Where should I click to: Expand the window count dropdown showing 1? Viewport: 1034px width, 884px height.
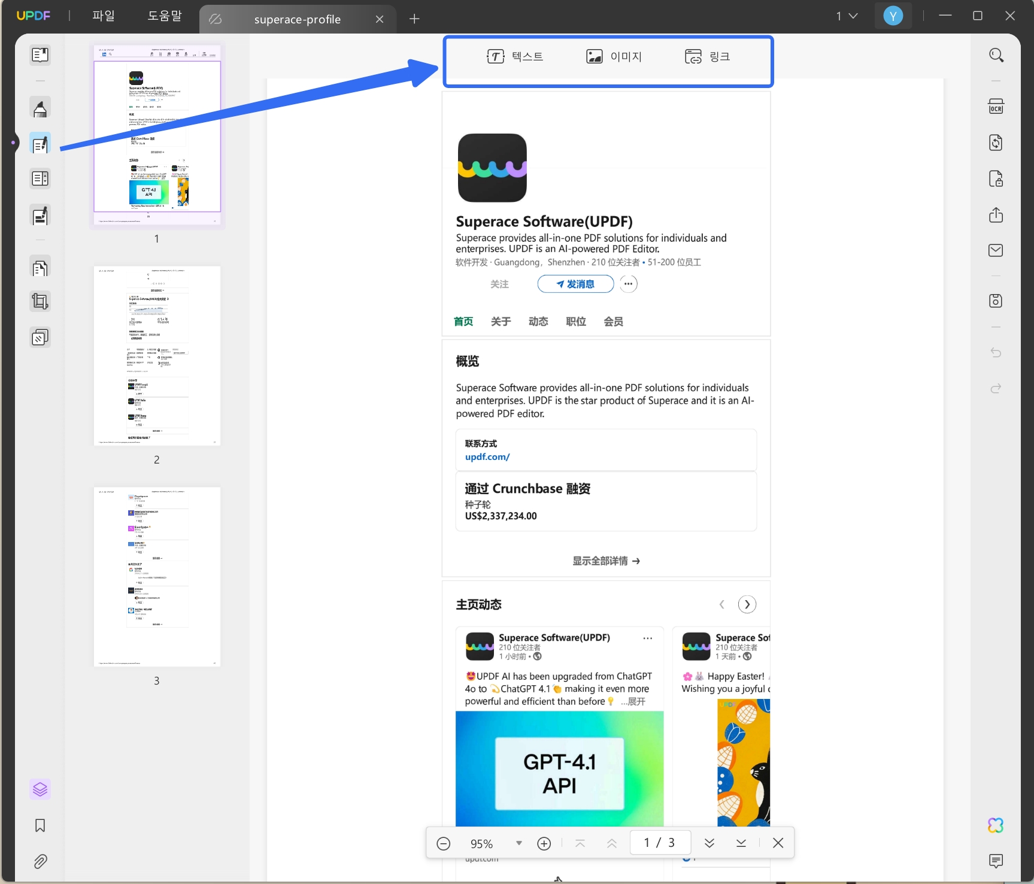[x=847, y=16]
